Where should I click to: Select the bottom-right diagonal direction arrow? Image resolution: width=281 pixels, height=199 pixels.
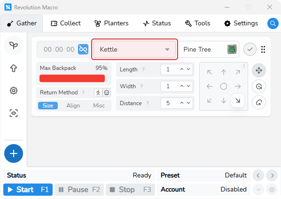pyautogui.click(x=238, y=100)
